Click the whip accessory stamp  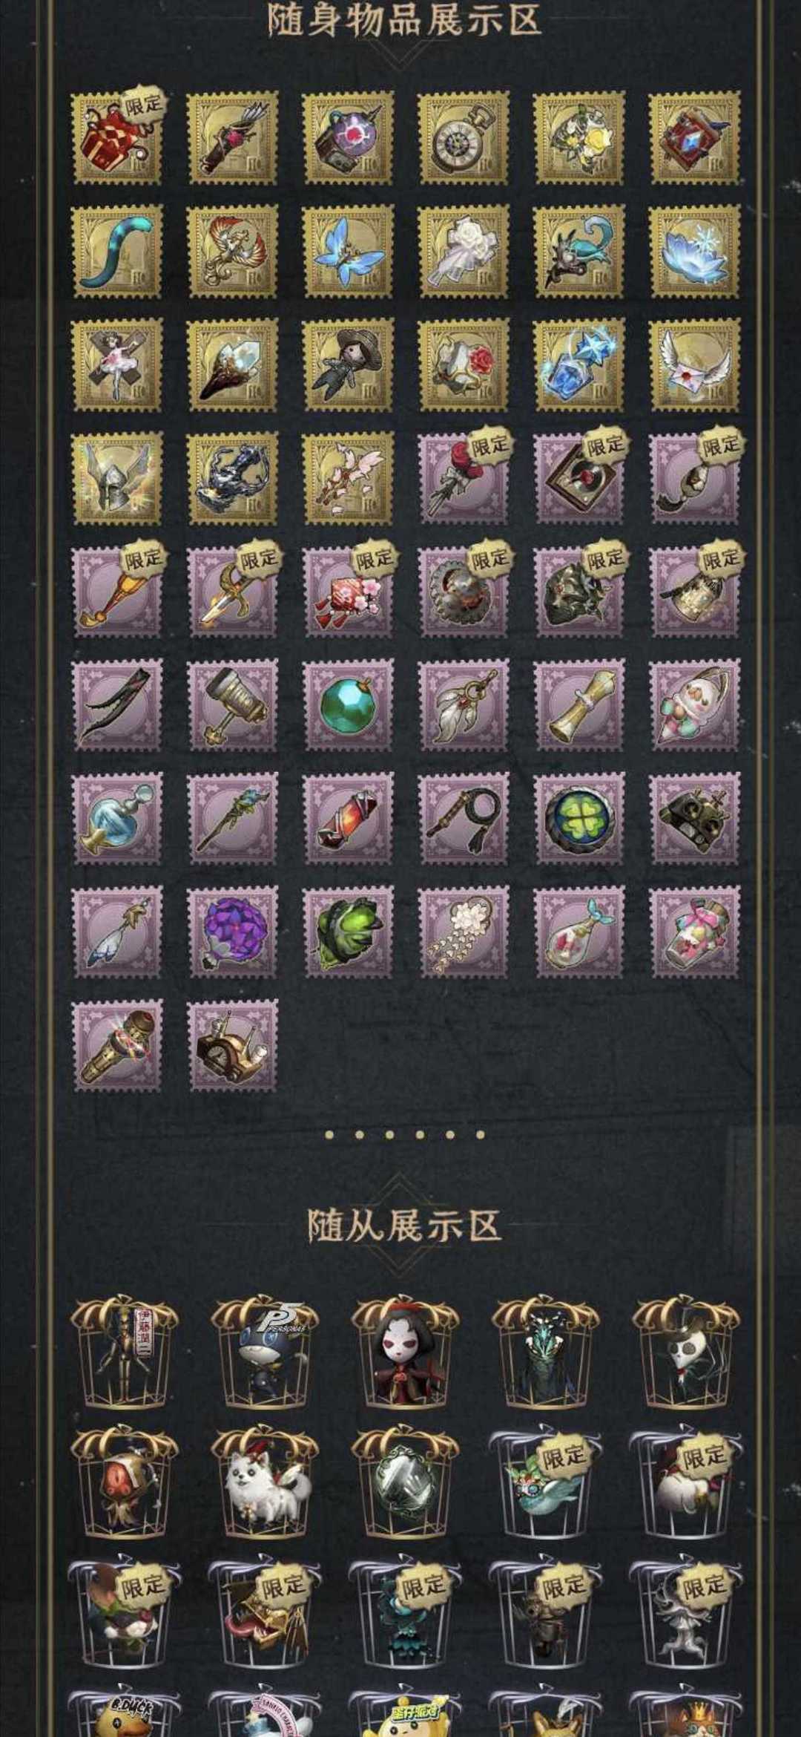coord(464,819)
